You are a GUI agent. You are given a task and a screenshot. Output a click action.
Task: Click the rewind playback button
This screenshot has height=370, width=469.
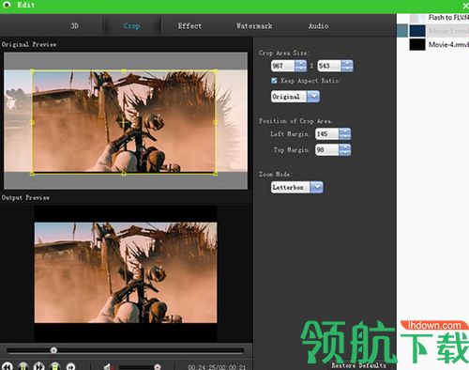8,366
